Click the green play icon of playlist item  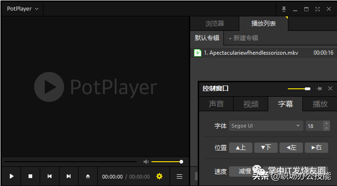(x=198, y=53)
